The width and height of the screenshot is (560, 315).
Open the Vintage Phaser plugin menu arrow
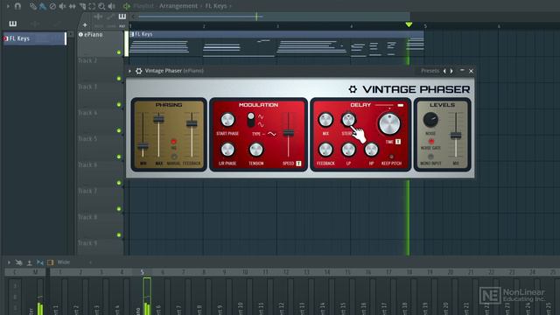pos(129,71)
